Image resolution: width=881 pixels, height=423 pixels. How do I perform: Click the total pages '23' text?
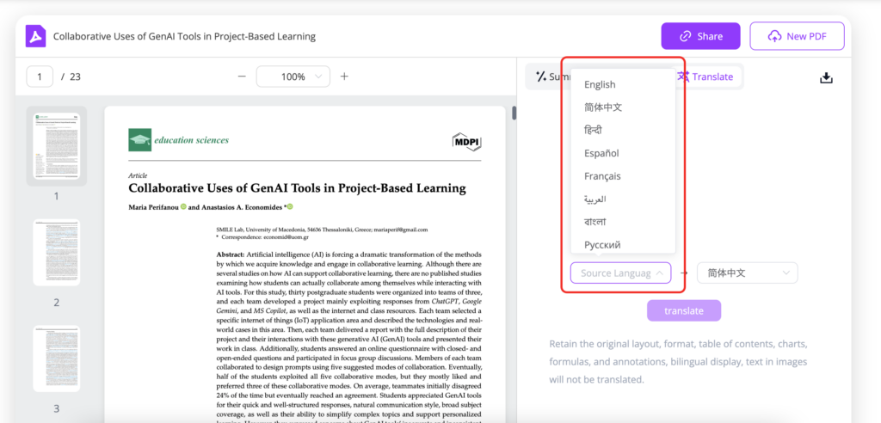point(75,77)
